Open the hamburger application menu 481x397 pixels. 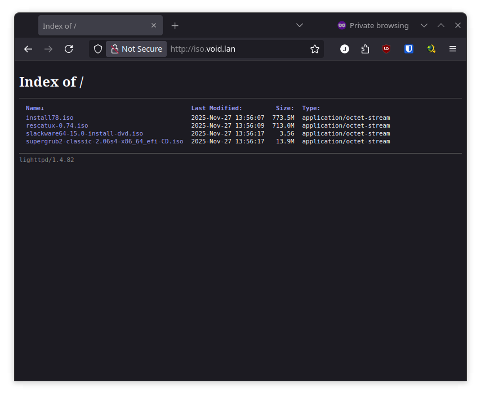[x=453, y=49]
